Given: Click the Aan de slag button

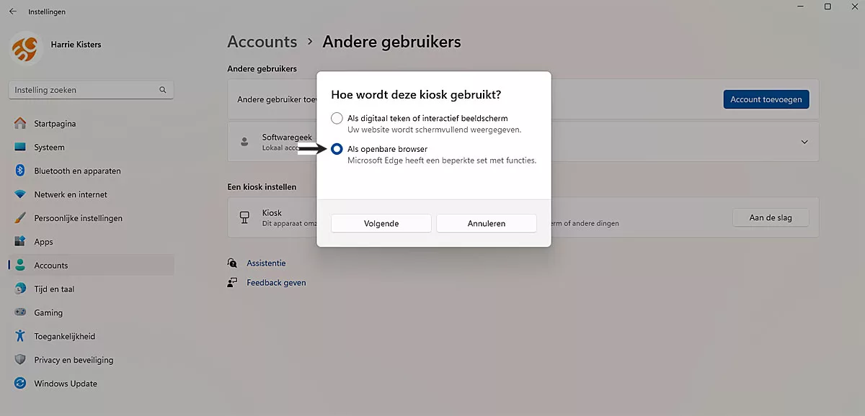Looking at the screenshot, I should [x=771, y=217].
